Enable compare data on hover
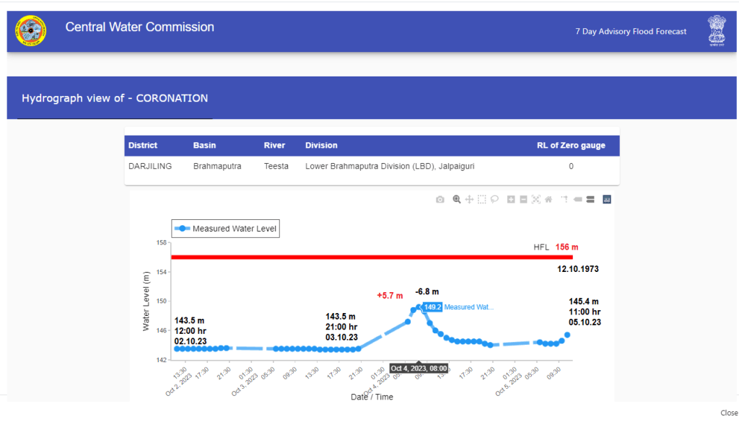 coord(590,200)
